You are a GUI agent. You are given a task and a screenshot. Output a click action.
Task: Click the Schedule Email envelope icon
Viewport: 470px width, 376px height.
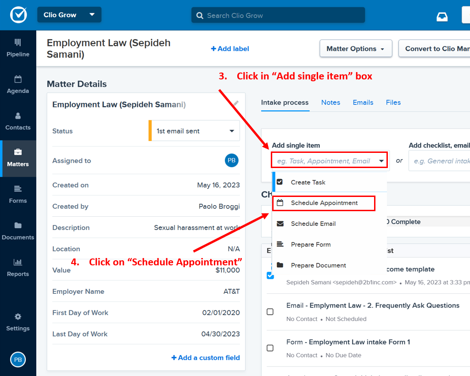pos(280,224)
